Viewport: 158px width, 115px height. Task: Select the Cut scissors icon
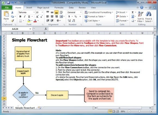(x=12, y=12)
